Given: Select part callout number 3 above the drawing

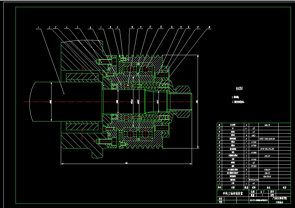Looking at the screenshot, I should [x=56, y=27].
